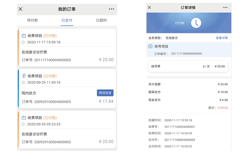Switch to the 待付款 tab

coord(32,20)
